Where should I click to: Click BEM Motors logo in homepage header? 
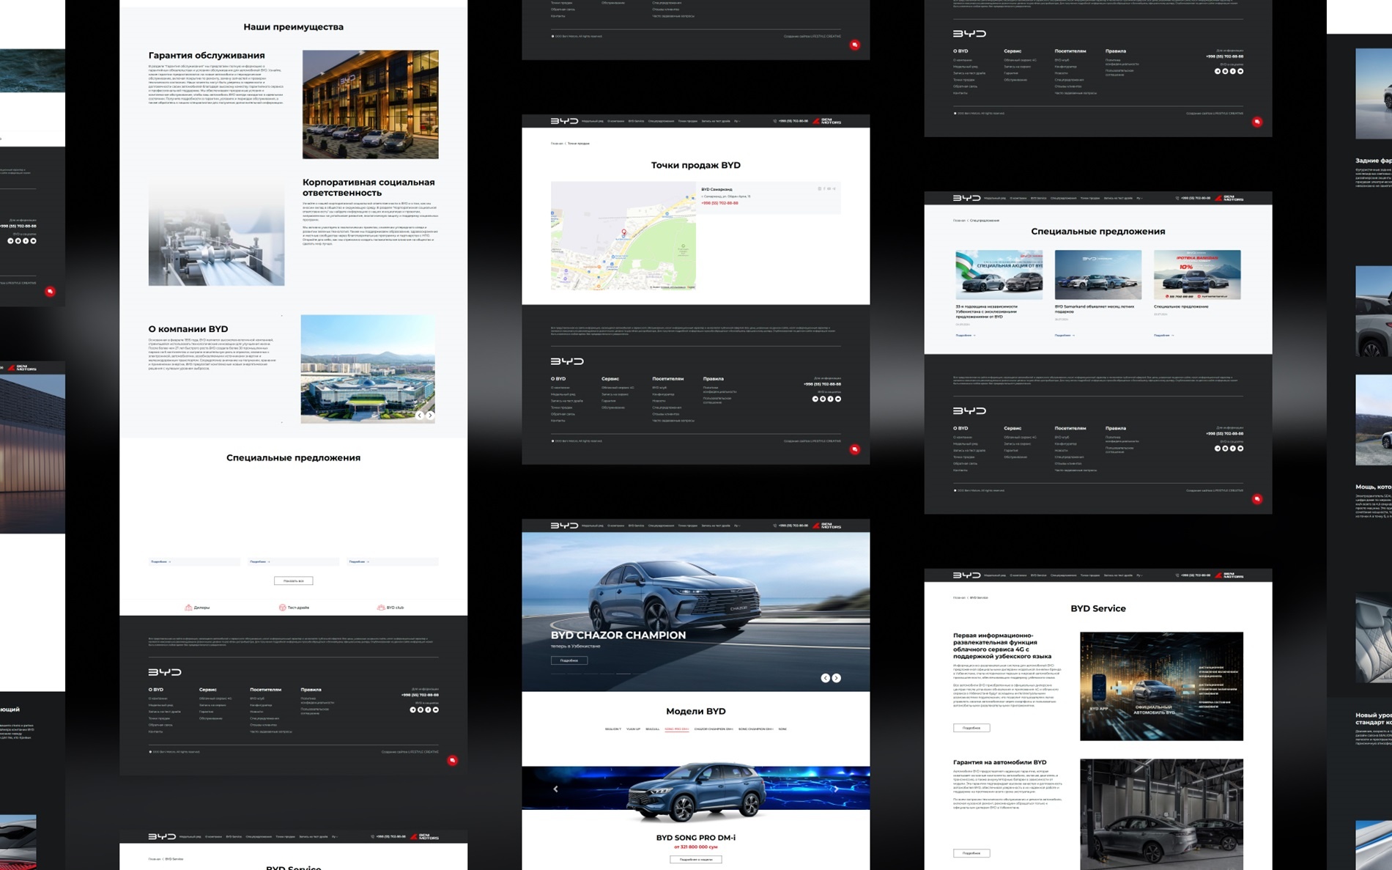826,526
